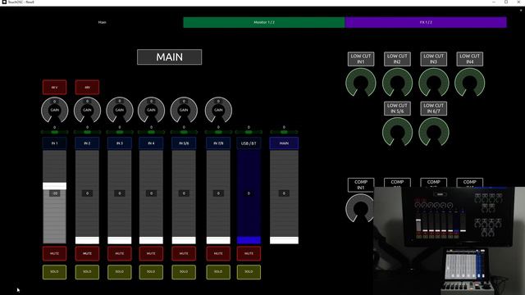Click the GAIN knob for IN 2
Viewport: 525px width, 295px height.
tap(87, 110)
